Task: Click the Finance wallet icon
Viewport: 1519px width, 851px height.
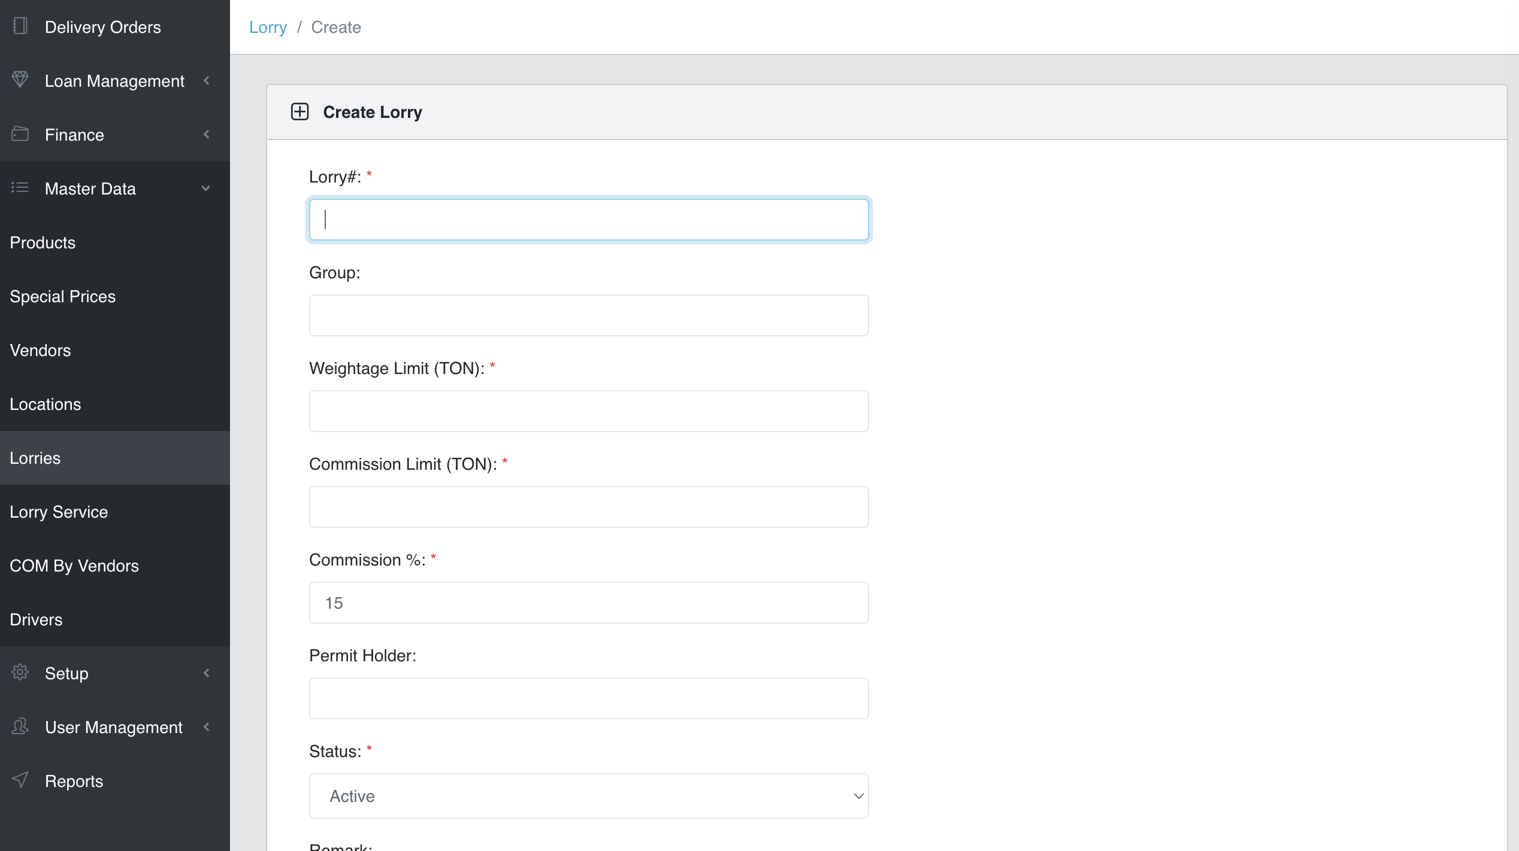Action: [20, 134]
